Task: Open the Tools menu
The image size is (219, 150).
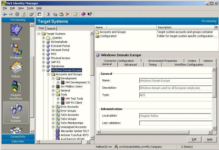Action: point(30,8)
